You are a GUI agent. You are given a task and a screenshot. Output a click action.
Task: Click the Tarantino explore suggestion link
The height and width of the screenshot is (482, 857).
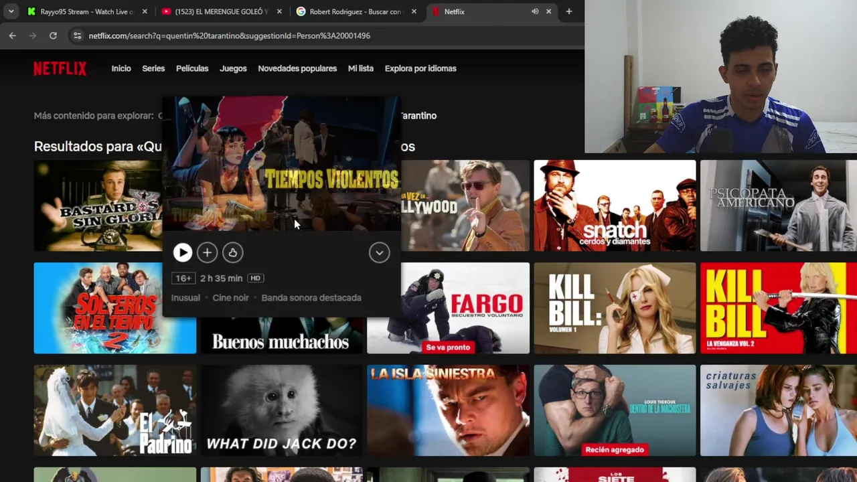tap(418, 116)
